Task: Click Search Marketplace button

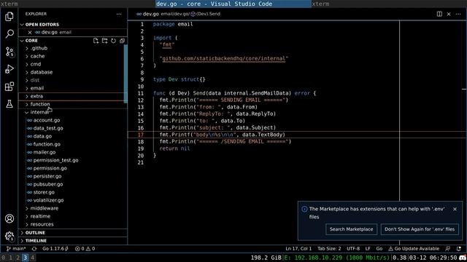Action: pyautogui.click(x=351, y=229)
